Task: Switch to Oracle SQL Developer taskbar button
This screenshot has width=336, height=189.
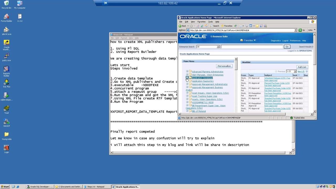Action: point(40,187)
